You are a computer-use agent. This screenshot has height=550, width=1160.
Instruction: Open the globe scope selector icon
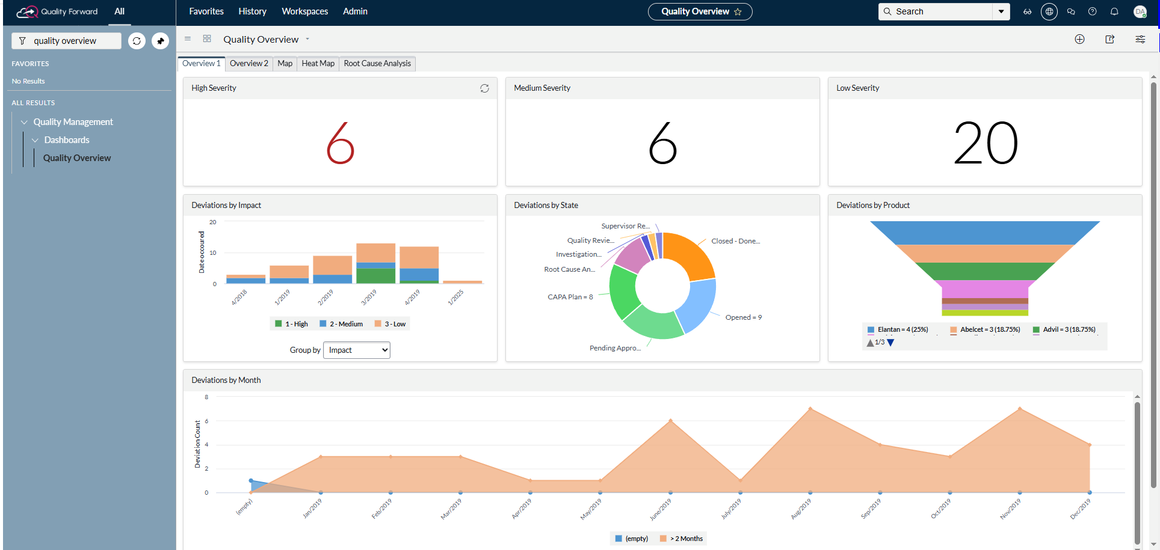(x=1049, y=11)
